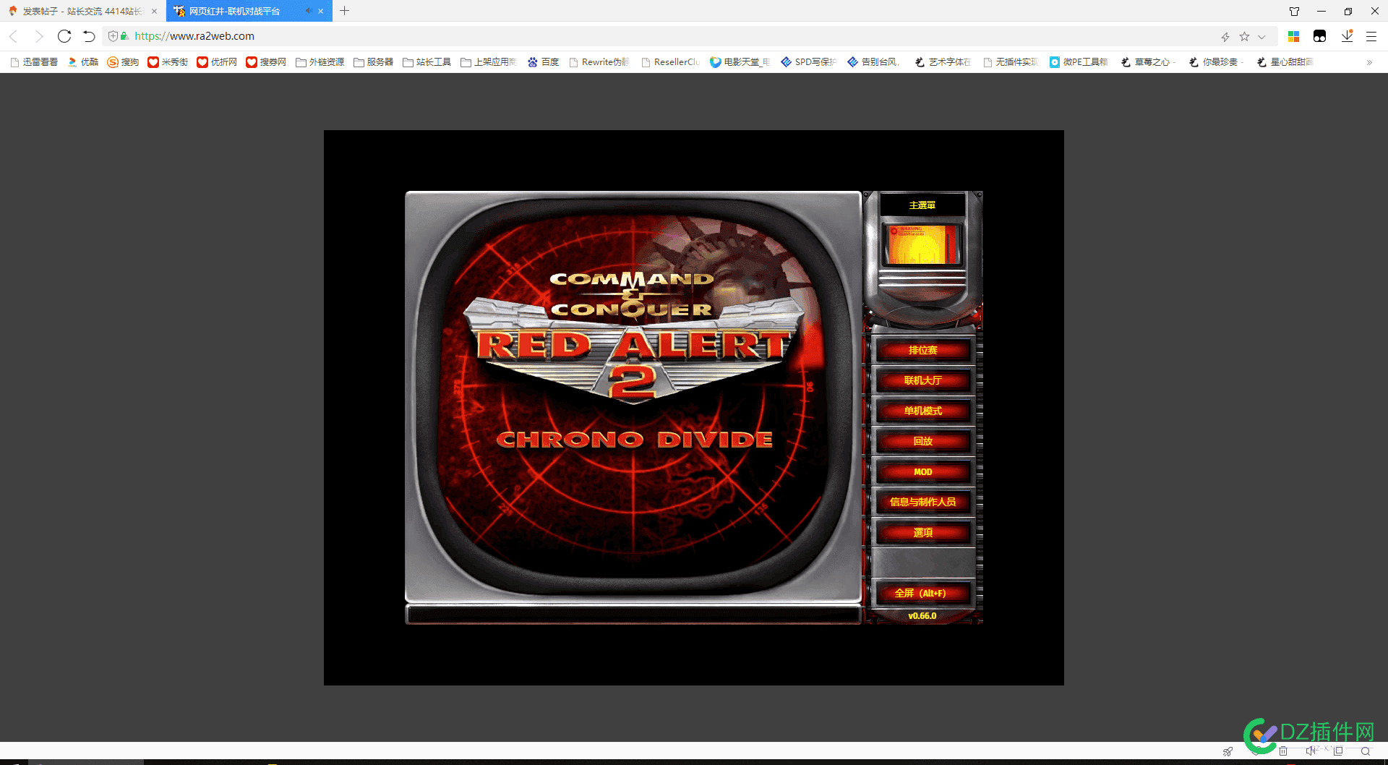Open a new browser tab
1388x765 pixels.
tap(345, 11)
